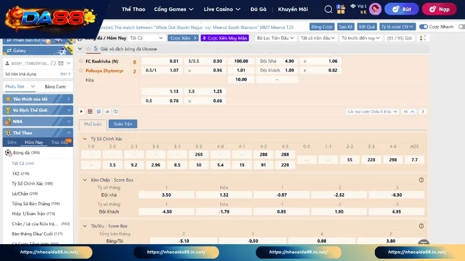
Task: Expand the NBA sidebar section
Action: pyautogui.click(x=38, y=121)
